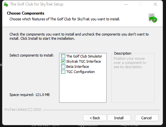Uncheck the Skytrak TGC Interface checkbox
The width and height of the screenshot is (166, 127).
[63, 61]
